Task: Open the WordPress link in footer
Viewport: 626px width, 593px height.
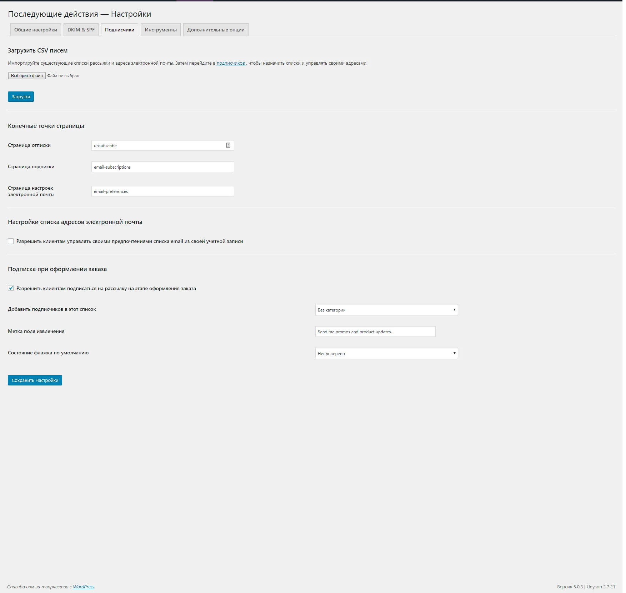Action: tap(84, 587)
